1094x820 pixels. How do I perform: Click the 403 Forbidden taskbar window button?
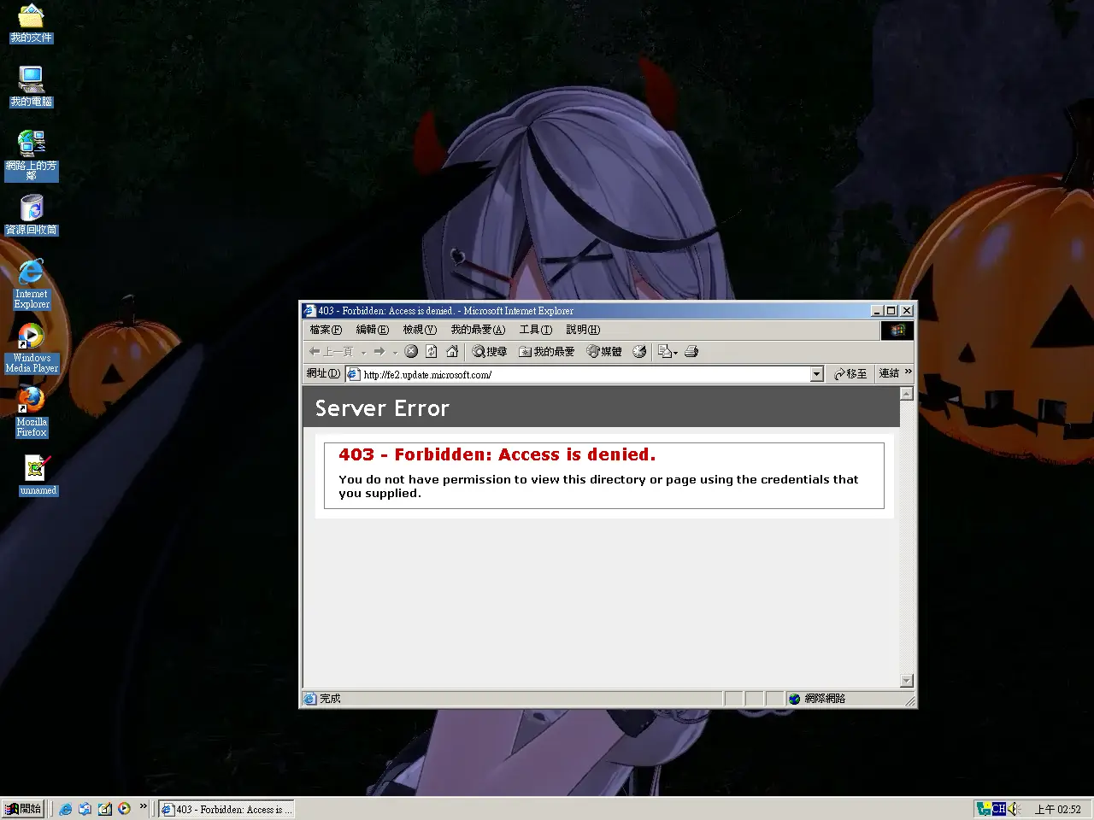click(226, 809)
